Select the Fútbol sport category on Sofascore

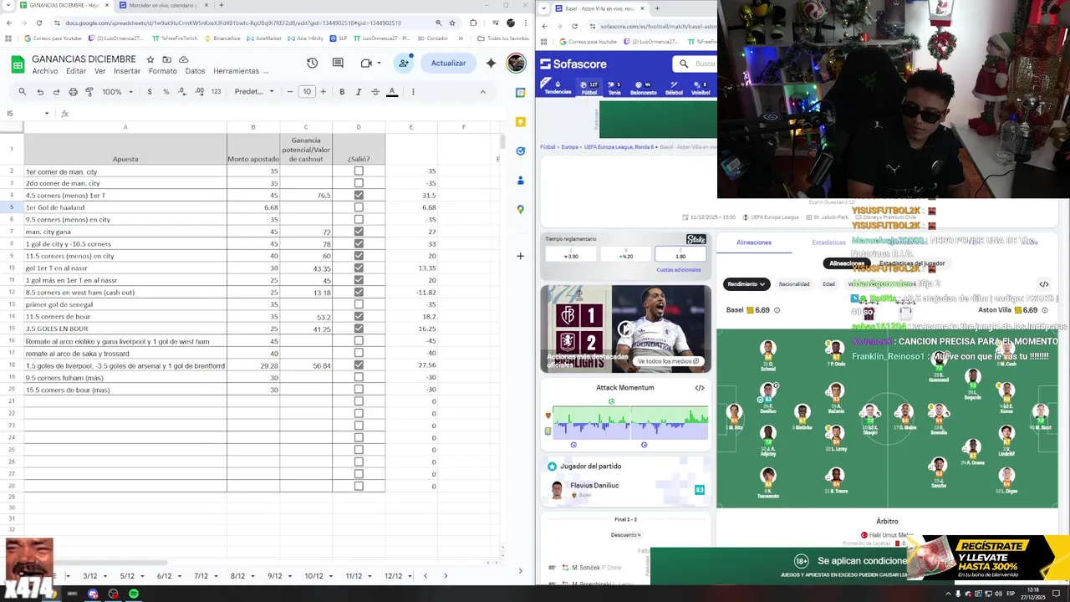(x=589, y=88)
